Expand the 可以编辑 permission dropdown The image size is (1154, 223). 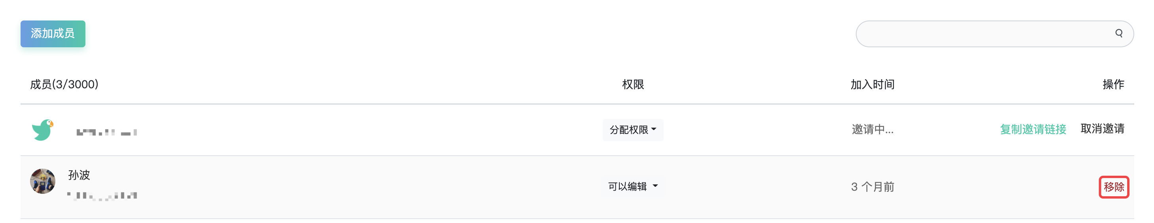[632, 186]
